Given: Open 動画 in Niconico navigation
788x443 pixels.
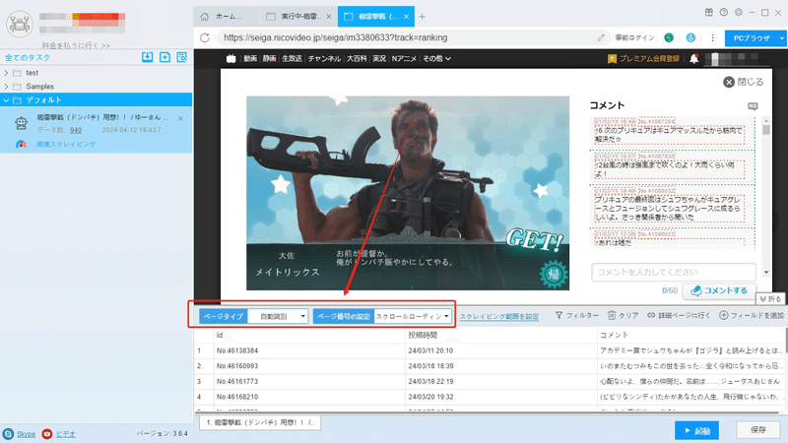Looking at the screenshot, I should click(250, 59).
